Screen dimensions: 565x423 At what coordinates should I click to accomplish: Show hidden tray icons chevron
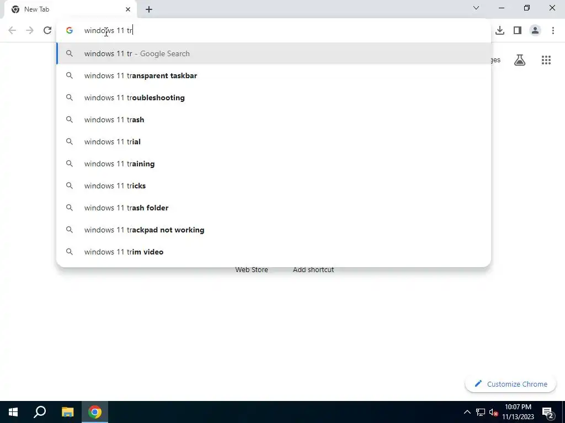point(467,412)
